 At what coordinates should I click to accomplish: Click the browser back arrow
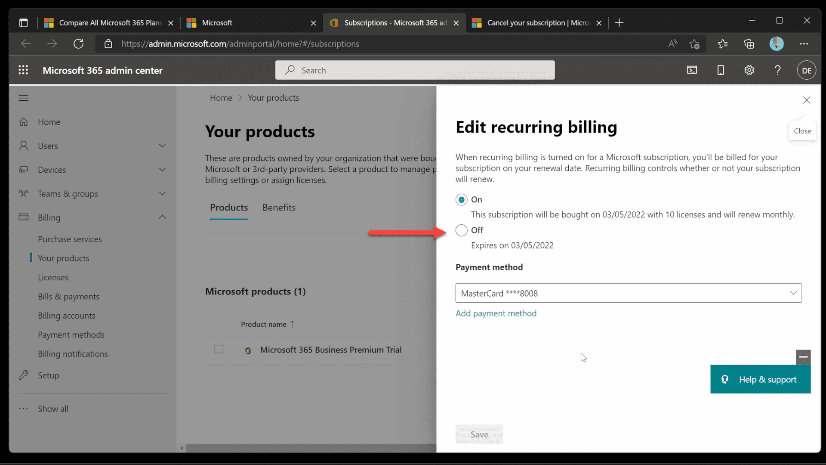point(26,43)
